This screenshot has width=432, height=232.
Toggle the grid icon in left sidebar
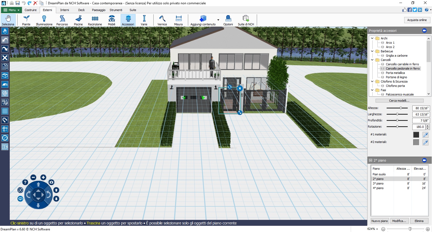pyautogui.click(x=5, y=111)
